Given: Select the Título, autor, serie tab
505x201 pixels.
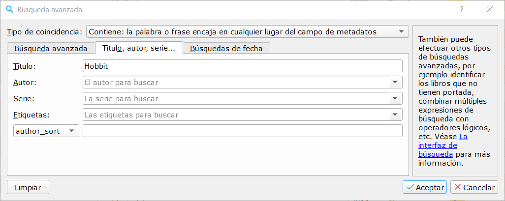Looking at the screenshot, I should pyautogui.click(x=138, y=48).
